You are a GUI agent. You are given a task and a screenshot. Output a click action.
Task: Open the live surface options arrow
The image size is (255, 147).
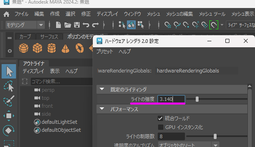(x=222, y=25)
